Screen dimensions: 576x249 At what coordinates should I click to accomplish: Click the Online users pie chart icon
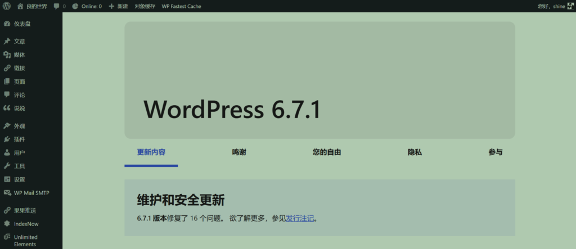(75, 6)
